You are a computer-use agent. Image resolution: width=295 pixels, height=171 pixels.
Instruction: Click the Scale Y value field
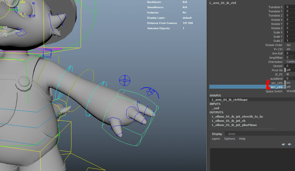click(289, 36)
